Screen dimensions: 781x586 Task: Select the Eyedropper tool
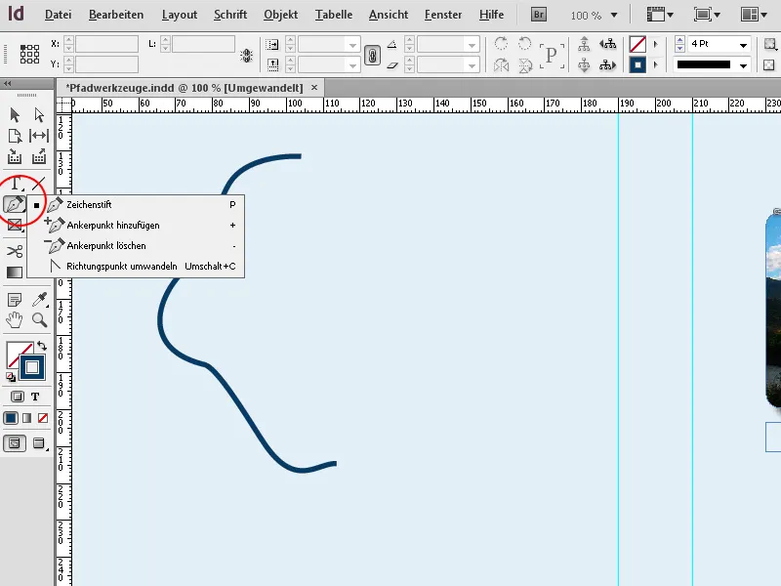tap(39, 299)
